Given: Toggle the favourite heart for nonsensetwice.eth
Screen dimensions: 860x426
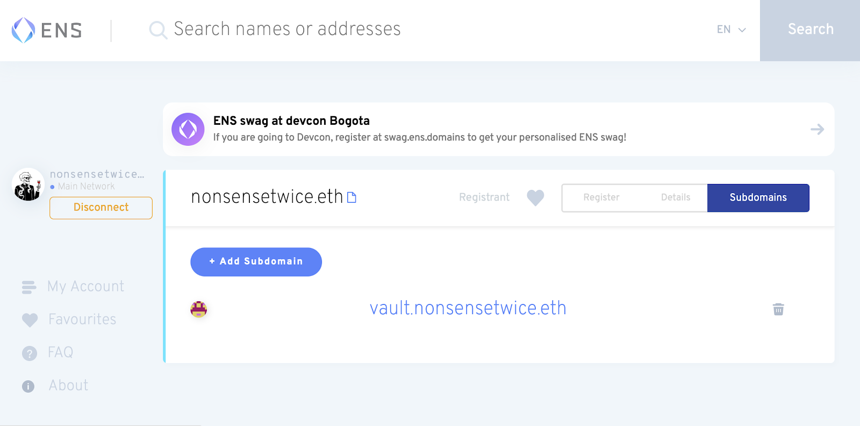Looking at the screenshot, I should pyautogui.click(x=535, y=198).
